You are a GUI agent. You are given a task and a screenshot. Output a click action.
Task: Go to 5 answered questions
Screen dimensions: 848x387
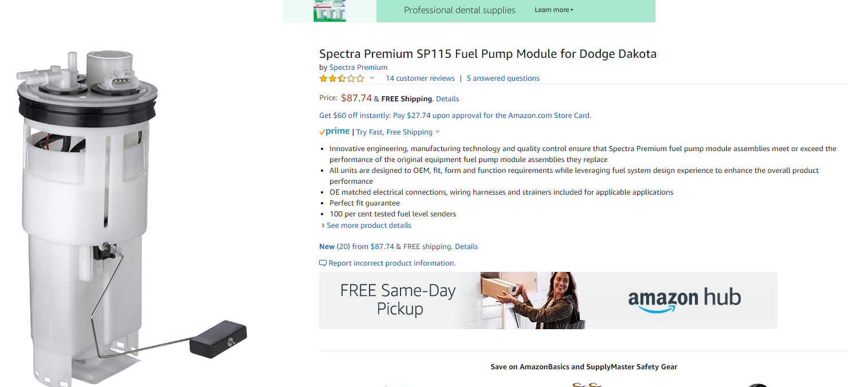[x=503, y=78]
